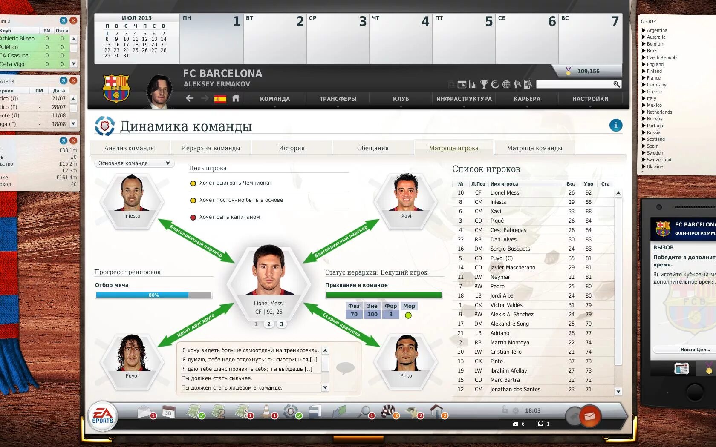This screenshot has height=447, width=716.
Task: Select Neymar in the player list
Action: tap(533, 277)
